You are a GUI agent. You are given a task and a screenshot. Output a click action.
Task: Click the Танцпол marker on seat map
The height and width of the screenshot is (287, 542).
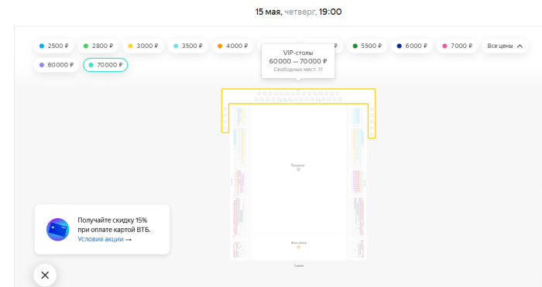(298, 169)
